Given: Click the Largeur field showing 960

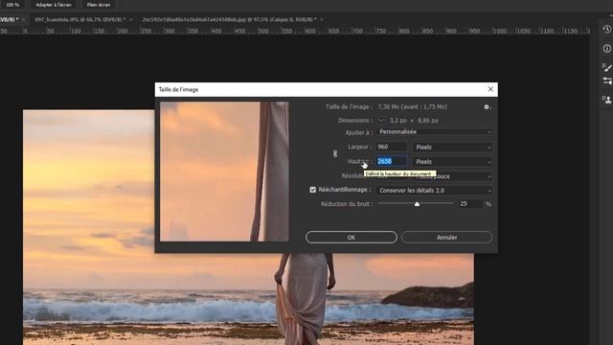Looking at the screenshot, I should 392,147.
